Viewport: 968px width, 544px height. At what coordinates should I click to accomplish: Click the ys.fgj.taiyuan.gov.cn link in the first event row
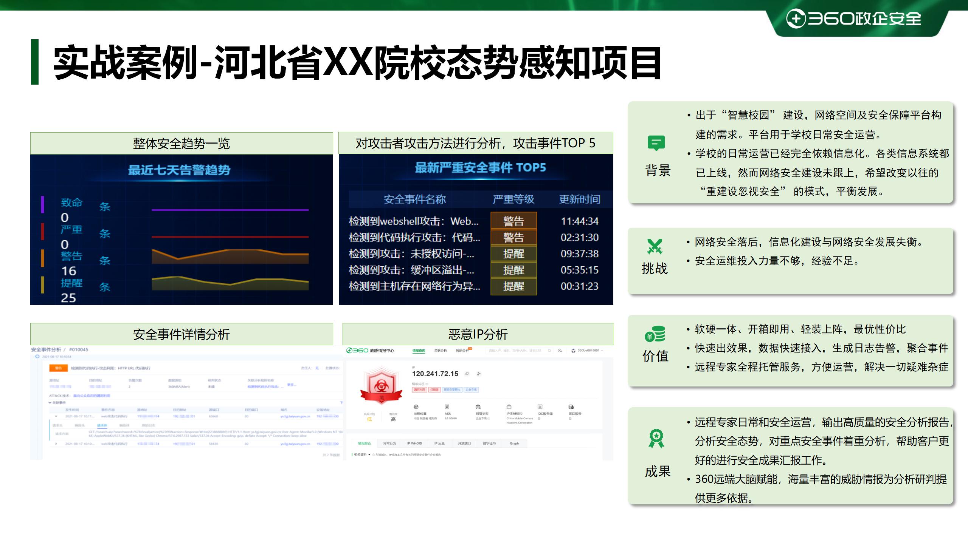pos(295,416)
